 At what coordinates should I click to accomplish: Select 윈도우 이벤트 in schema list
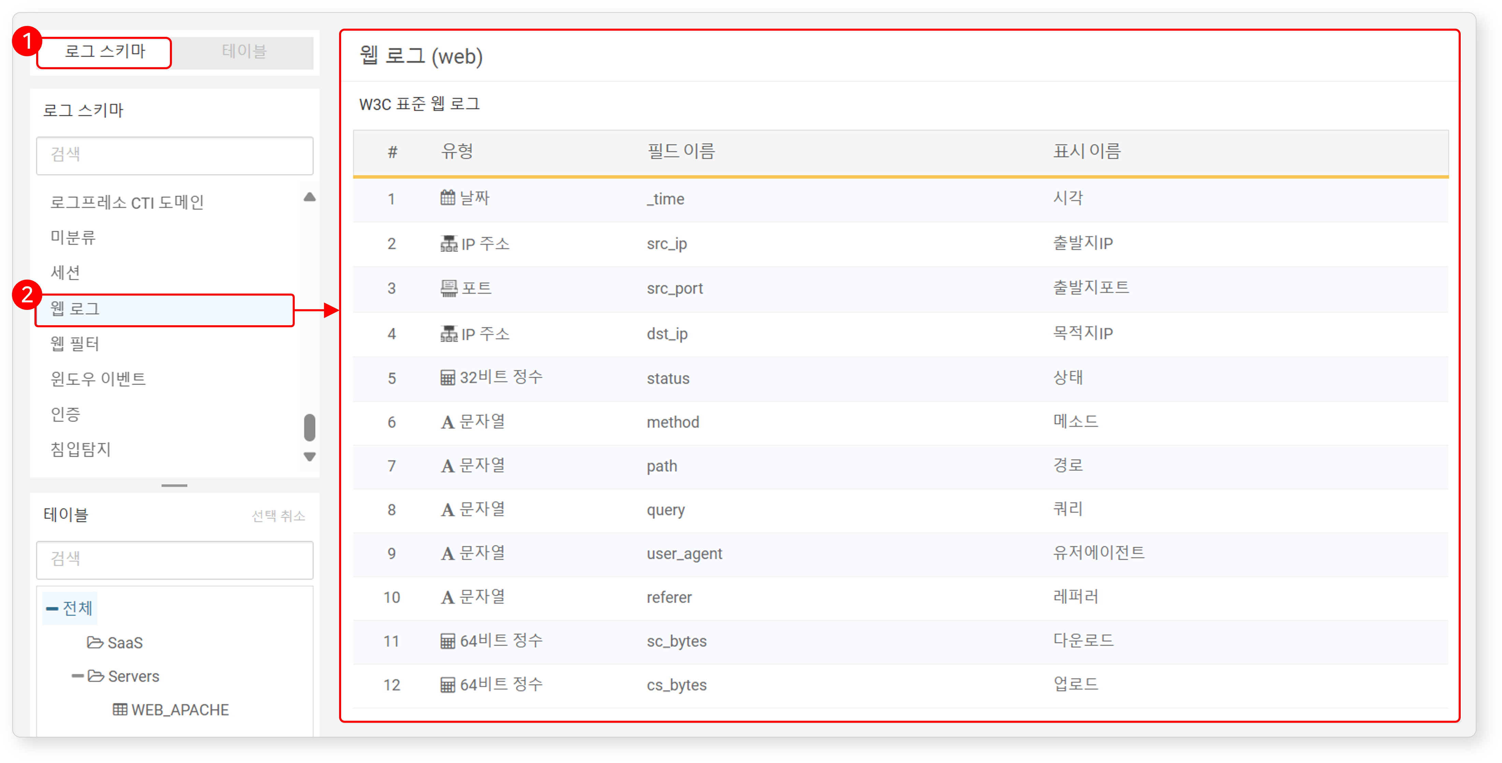click(98, 379)
